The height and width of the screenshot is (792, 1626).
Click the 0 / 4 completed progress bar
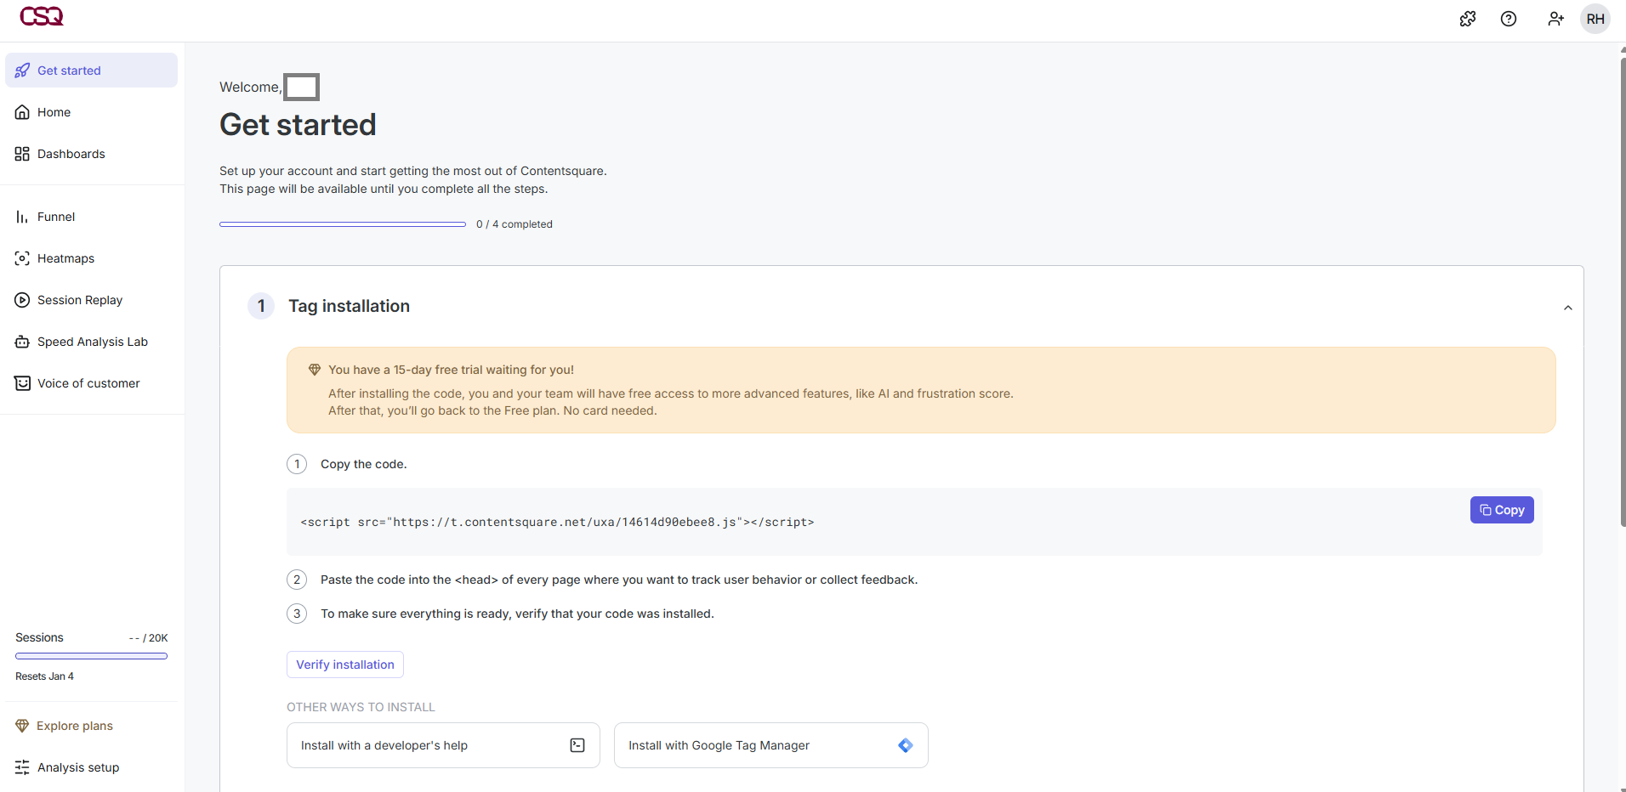click(343, 224)
